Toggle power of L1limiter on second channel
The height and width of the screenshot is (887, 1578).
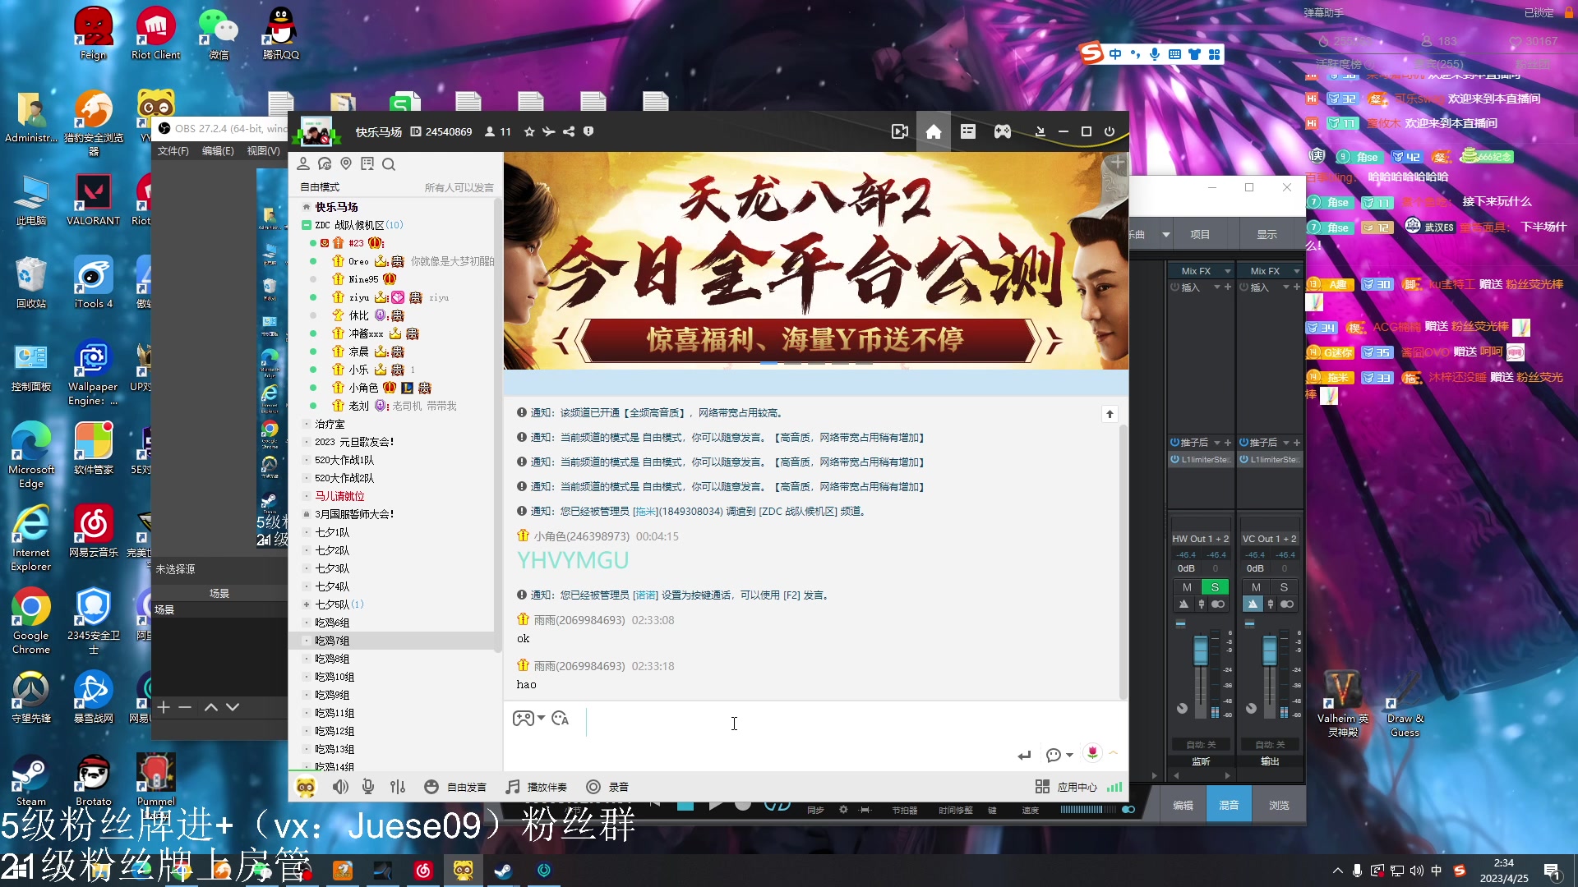pos(1244,460)
